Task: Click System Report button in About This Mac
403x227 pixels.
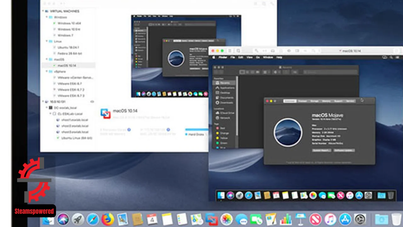Action: (321, 150)
